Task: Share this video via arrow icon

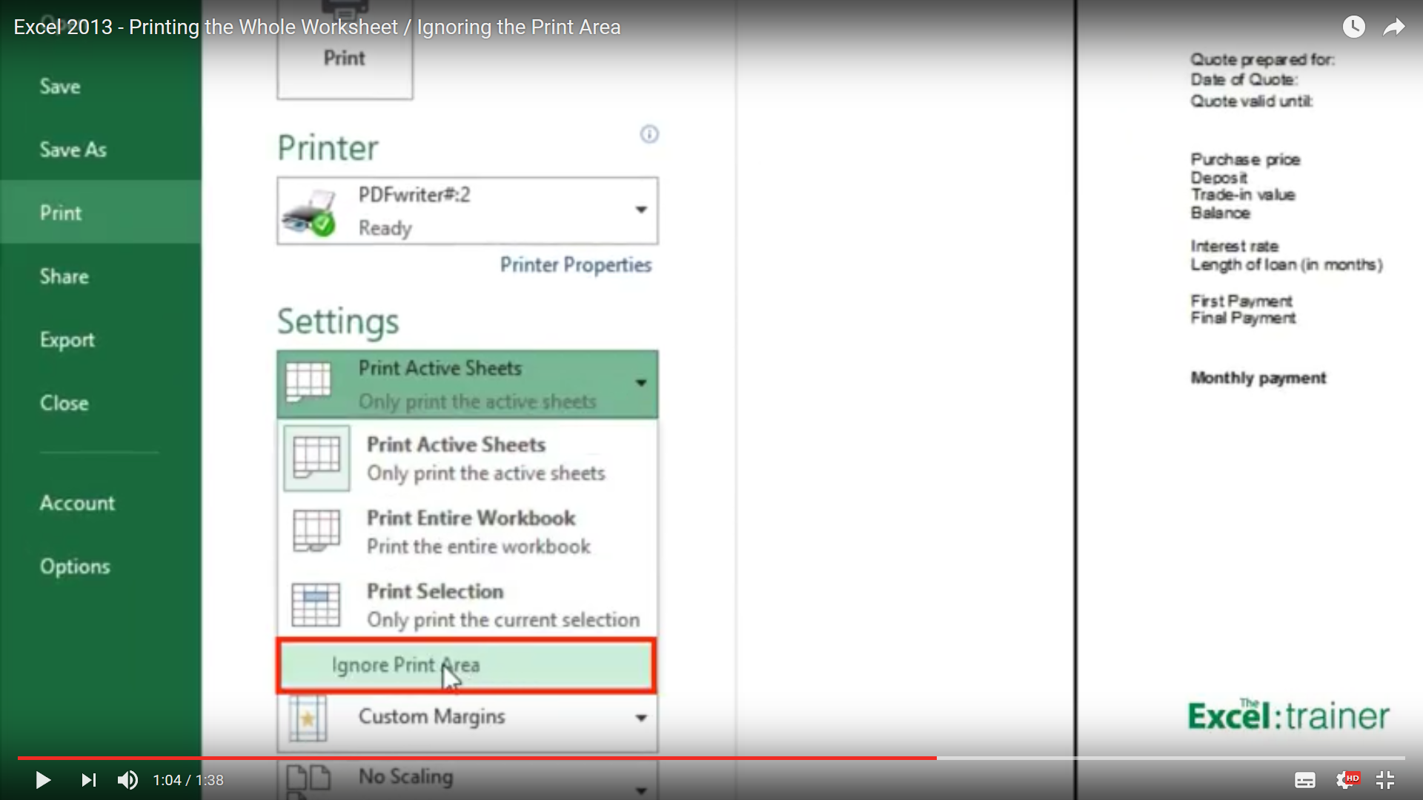Action: coord(1394,27)
